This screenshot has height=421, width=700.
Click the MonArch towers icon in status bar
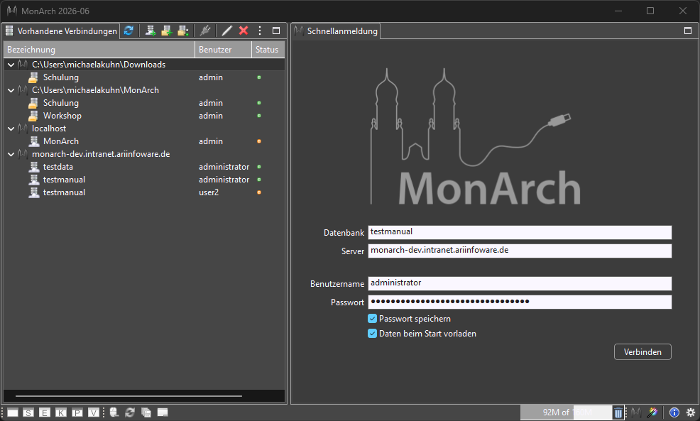(636, 412)
